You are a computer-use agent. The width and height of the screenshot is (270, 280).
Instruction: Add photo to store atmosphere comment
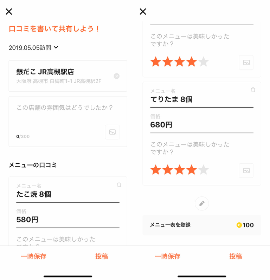tap(112, 132)
